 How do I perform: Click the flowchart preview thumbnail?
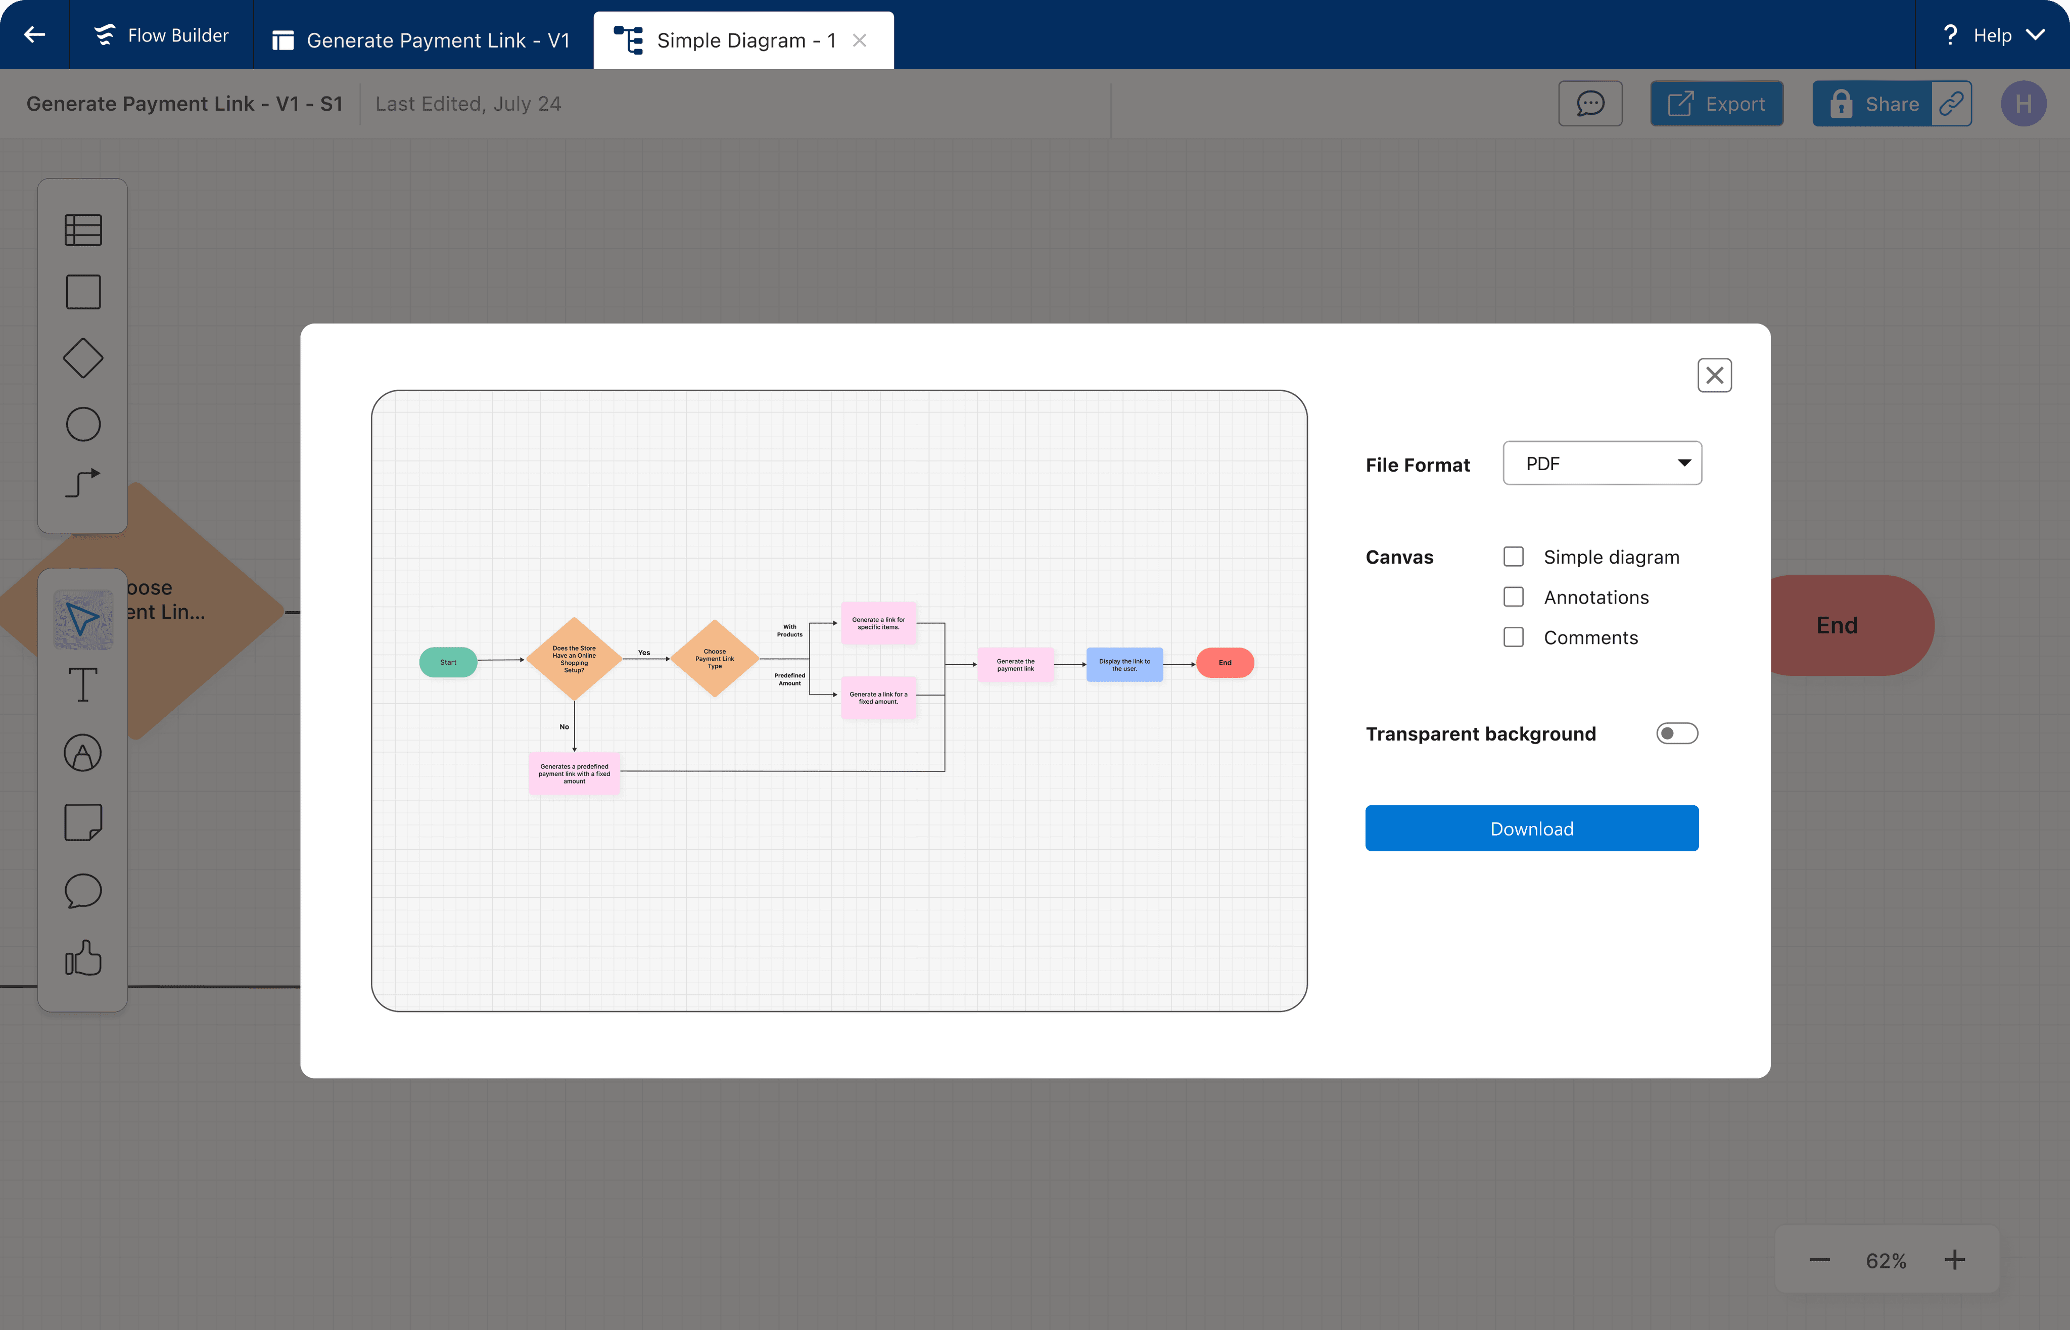coord(838,701)
